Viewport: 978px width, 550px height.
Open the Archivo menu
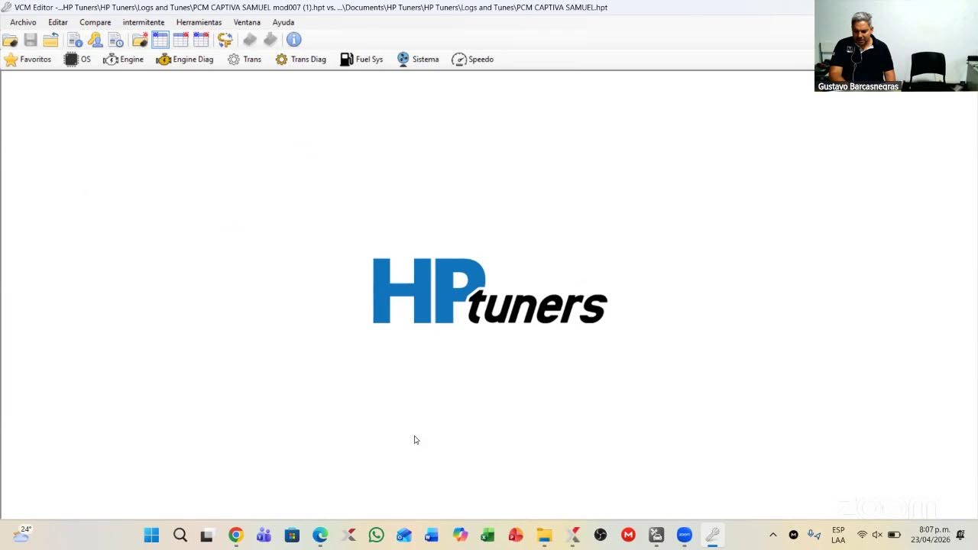click(23, 22)
